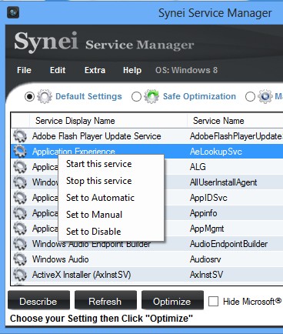Sort by Service Display Name column header

(x=108, y=121)
